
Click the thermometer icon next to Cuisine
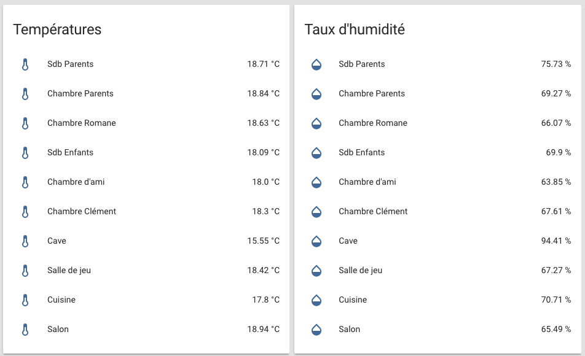[25, 300]
